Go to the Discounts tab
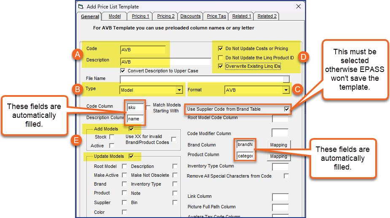 (190, 16)
